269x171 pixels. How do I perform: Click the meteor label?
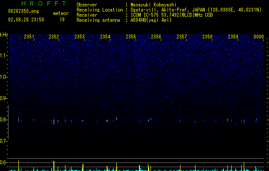coord(61,13)
